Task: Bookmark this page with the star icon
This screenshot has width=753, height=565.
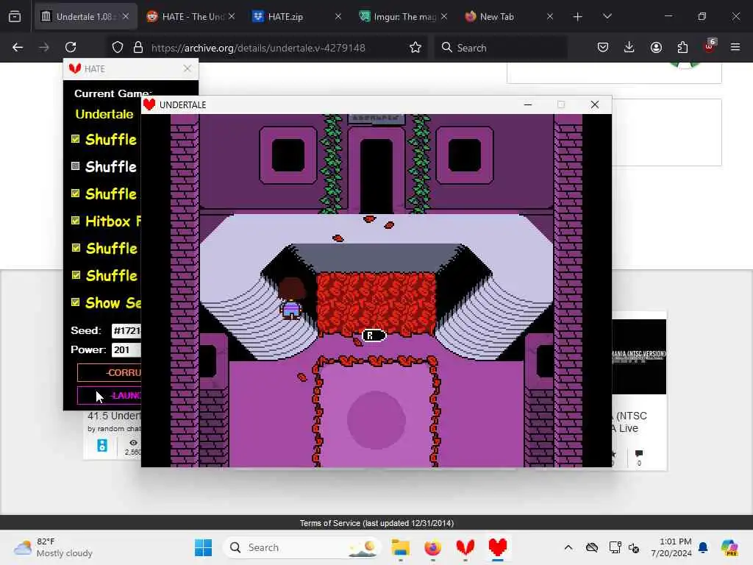Action: 415,47
